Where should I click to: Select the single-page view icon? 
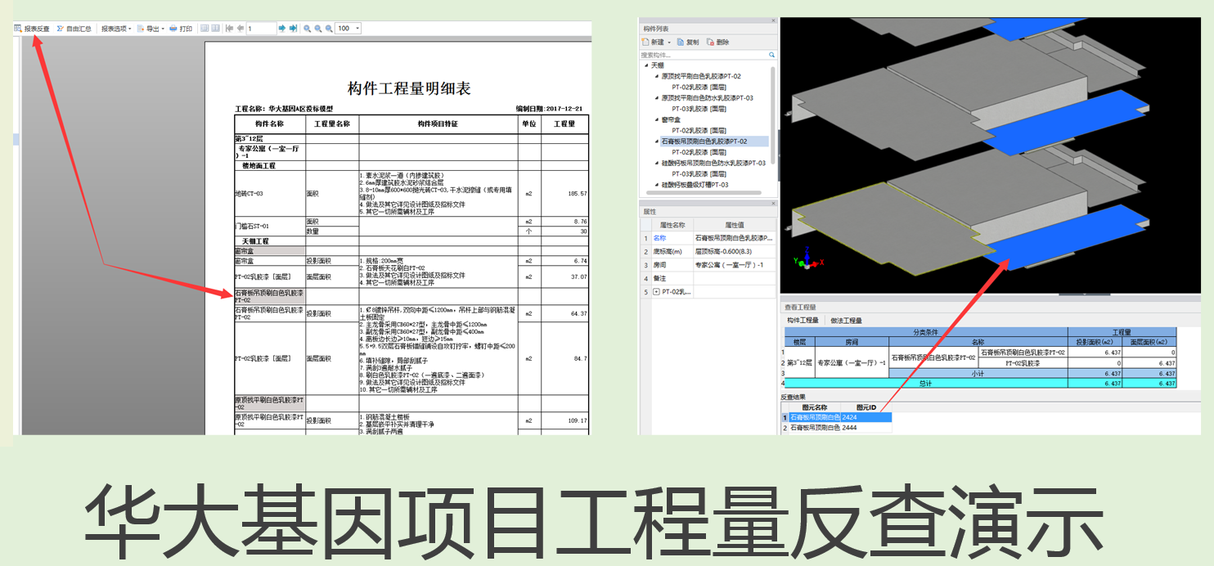[x=205, y=29]
